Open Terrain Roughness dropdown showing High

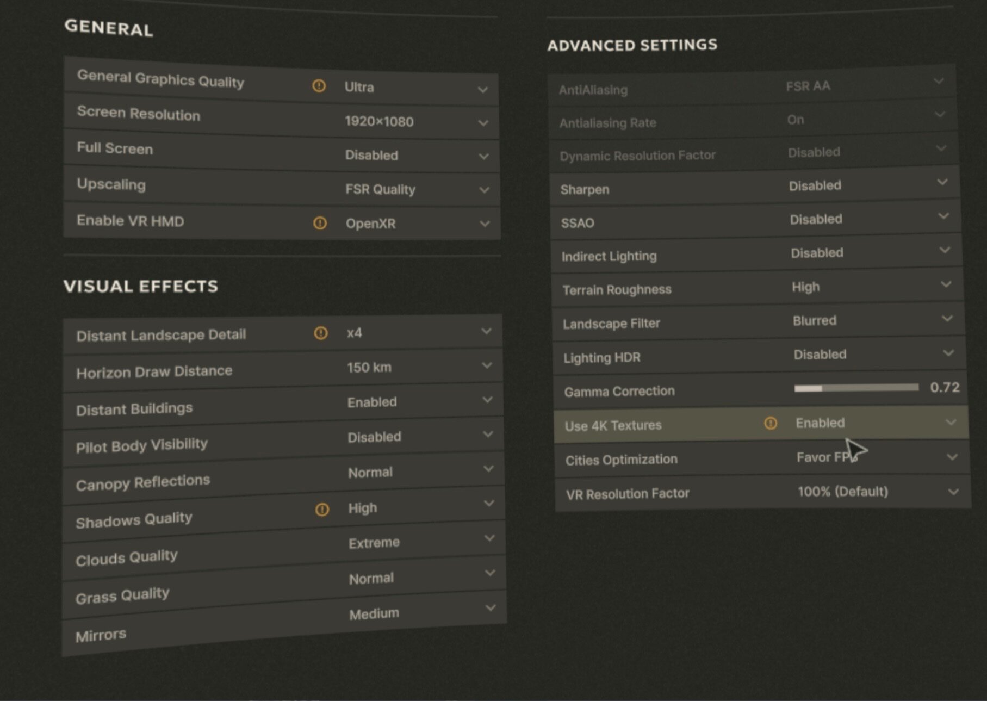872,286
